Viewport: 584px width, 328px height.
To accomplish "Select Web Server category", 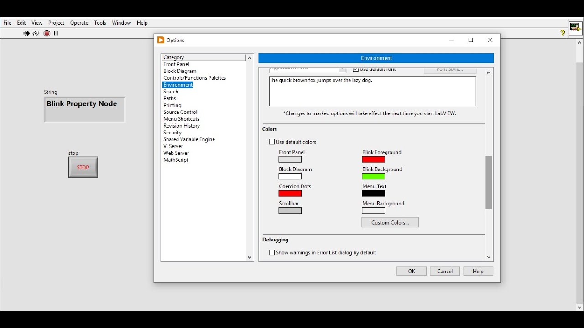I will [176, 153].
